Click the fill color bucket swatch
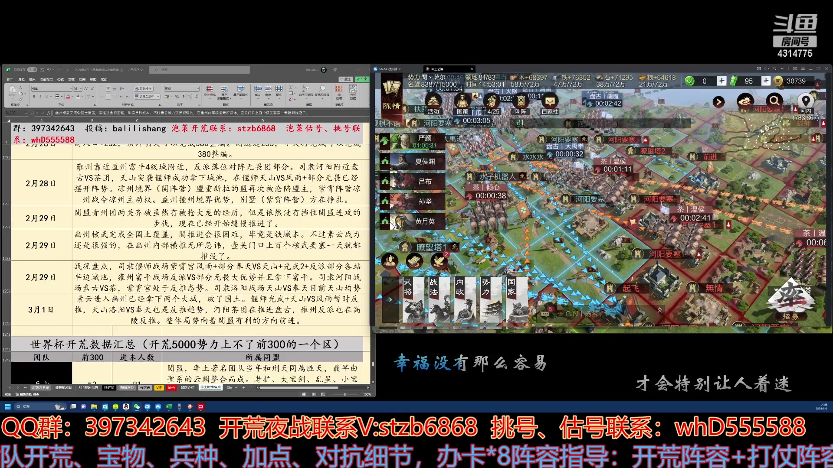The image size is (833, 468). [68, 97]
